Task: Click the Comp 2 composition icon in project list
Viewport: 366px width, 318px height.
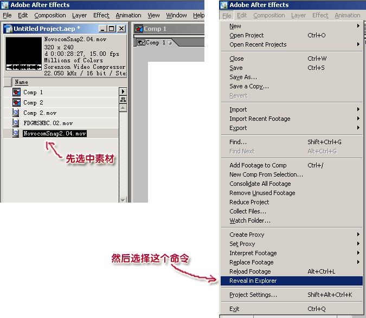Action: 16,102
